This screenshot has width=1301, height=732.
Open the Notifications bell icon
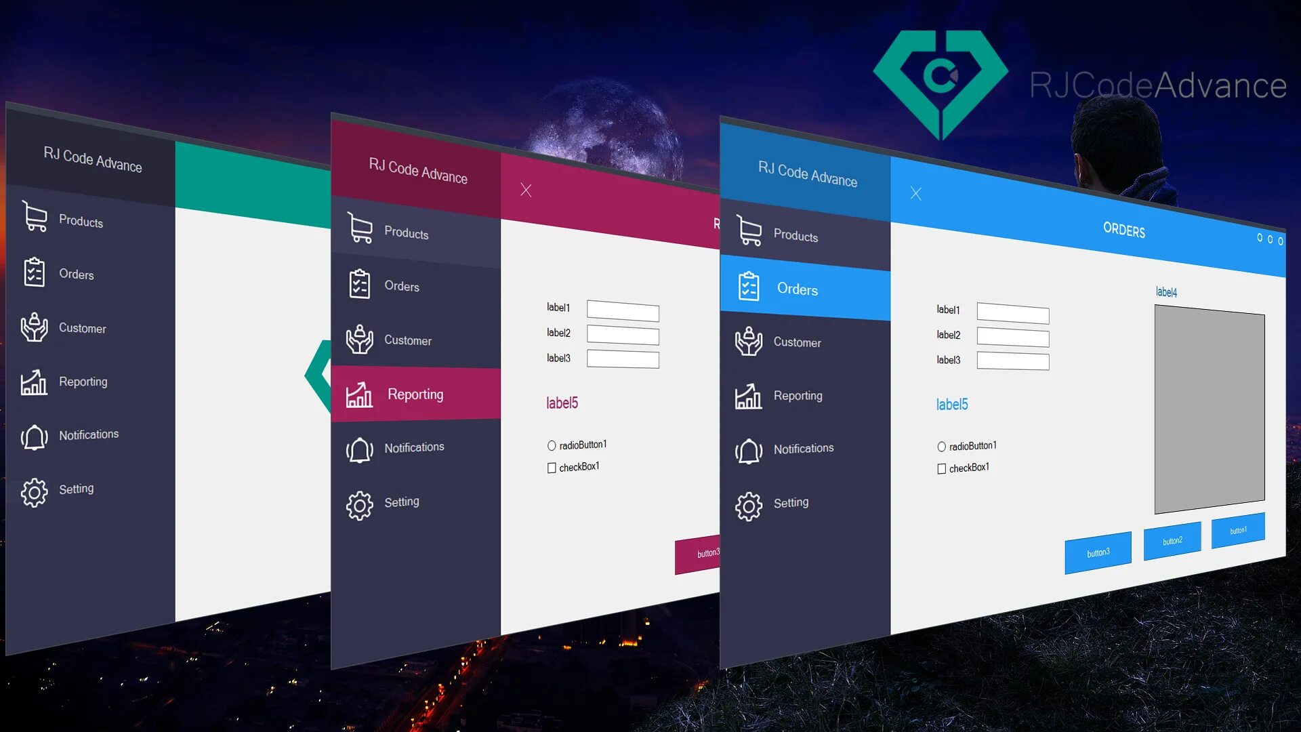tap(33, 435)
